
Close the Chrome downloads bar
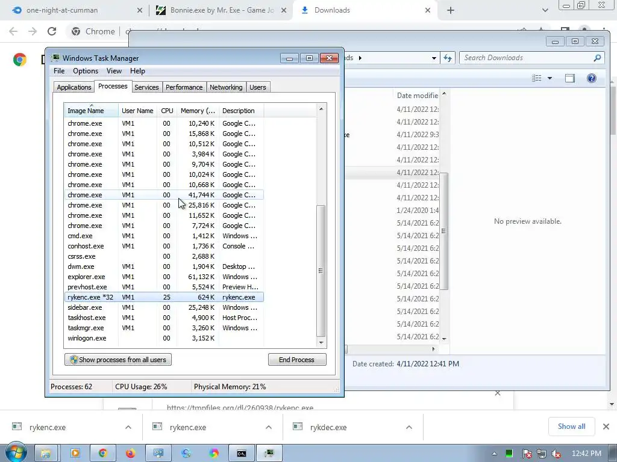(606, 427)
